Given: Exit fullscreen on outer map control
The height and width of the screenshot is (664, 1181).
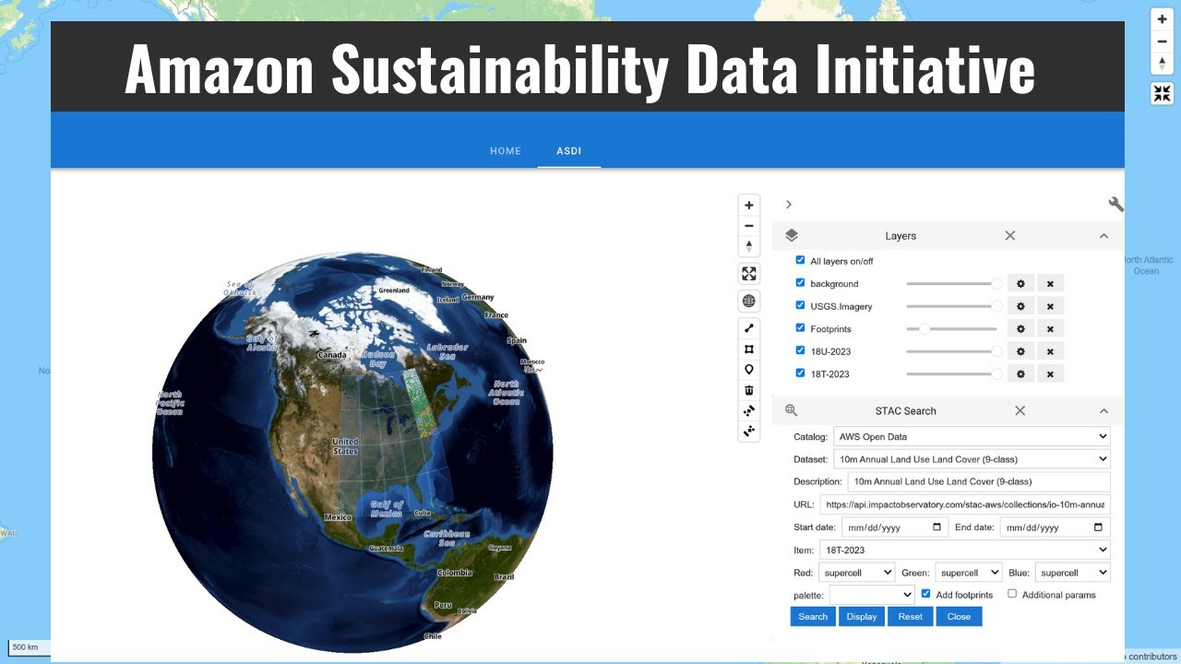Looking at the screenshot, I should pyautogui.click(x=1163, y=93).
